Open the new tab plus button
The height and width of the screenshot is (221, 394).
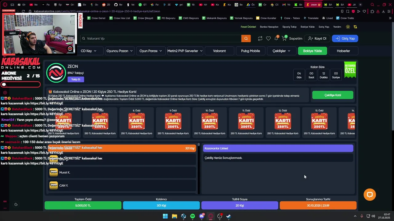(x=360, y=5)
